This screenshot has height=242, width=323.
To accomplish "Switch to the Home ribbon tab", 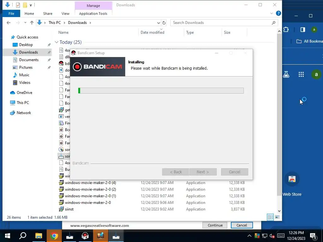I will pyautogui.click(x=29, y=14).
